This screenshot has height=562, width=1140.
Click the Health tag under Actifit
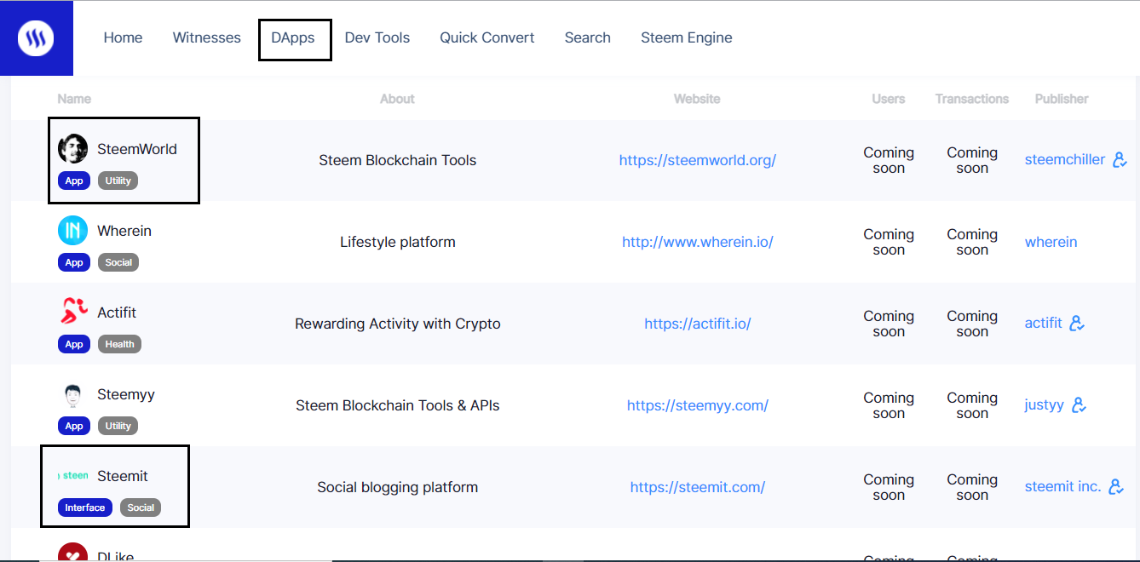tap(119, 344)
